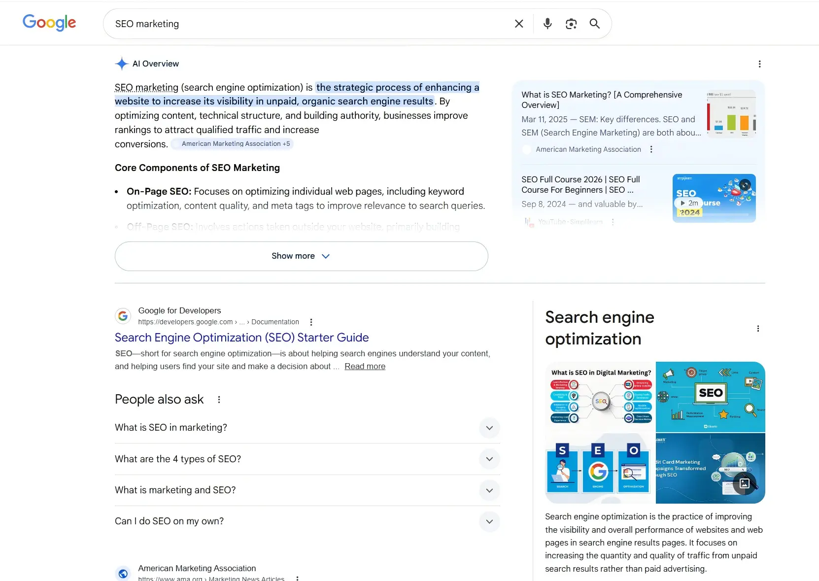Viewport: 819px width, 581px height.
Task: Open AI Overview three-dot options menu
Action: tap(759, 64)
